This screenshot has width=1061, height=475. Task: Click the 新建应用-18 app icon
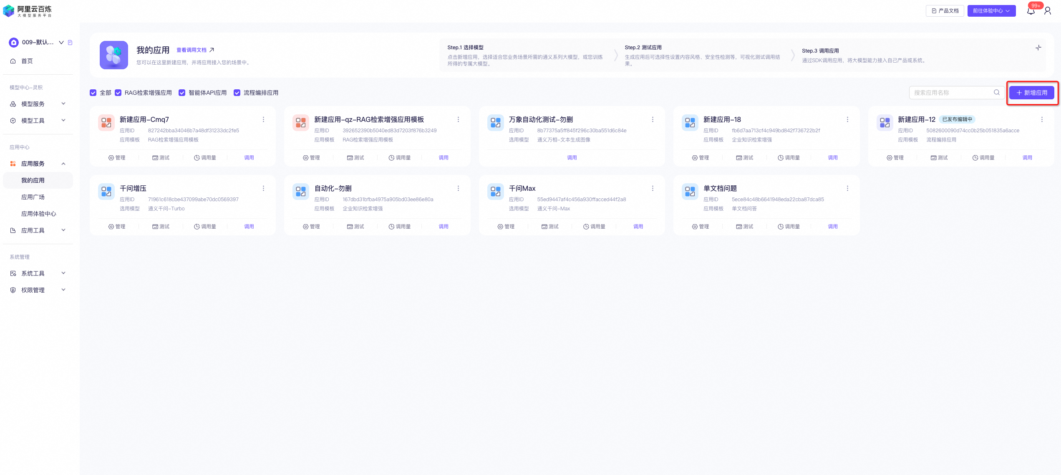click(x=690, y=123)
